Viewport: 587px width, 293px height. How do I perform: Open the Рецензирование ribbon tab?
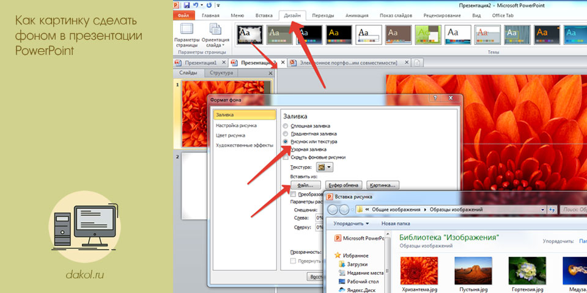(441, 16)
